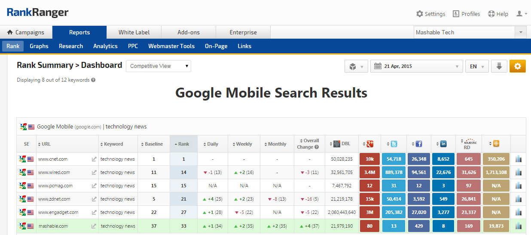Sort by the Facebook column icon
This screenshot has width=531, height=235.
coord(418,144)
